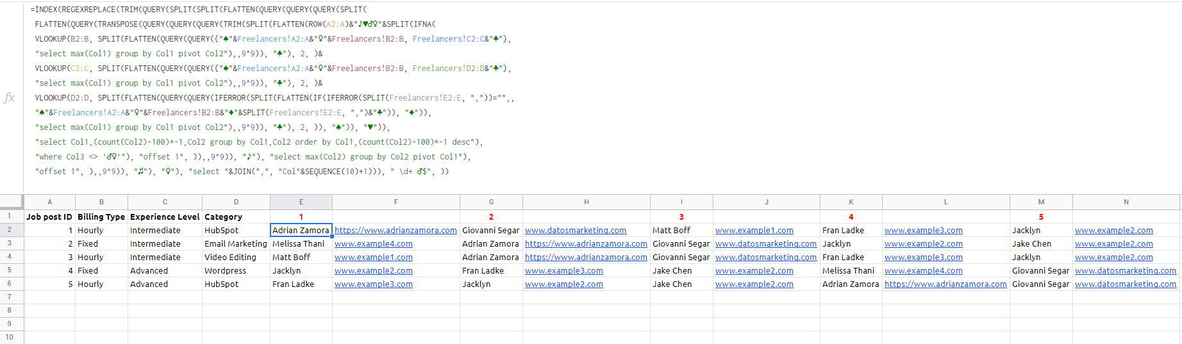Viewport: 1182px width, 344px height.
Task: Select 'Adrian Zamora' cell in column E
Action: pyautogui.click(x=301, y=230)
